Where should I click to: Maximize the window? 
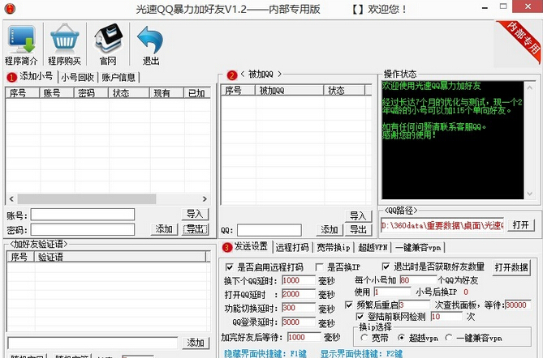[x=503, y=6]
